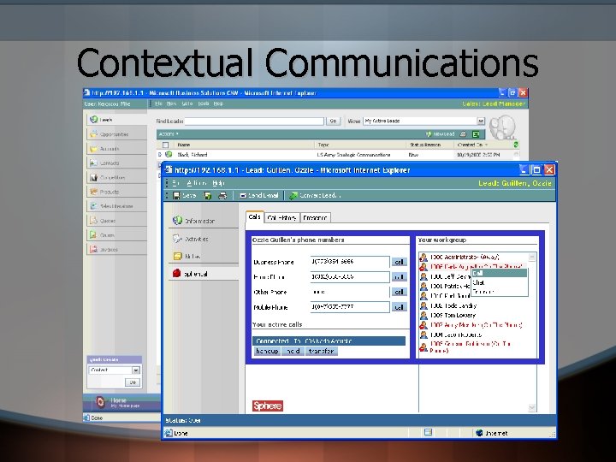This screenshot has width=616, height=462.
Task: Switch to the Call History tab
Action: click(x=282, y=217)
